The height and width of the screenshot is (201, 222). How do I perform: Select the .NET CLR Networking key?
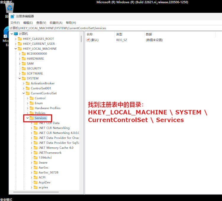pyautogui.click(x=54, y=128)
